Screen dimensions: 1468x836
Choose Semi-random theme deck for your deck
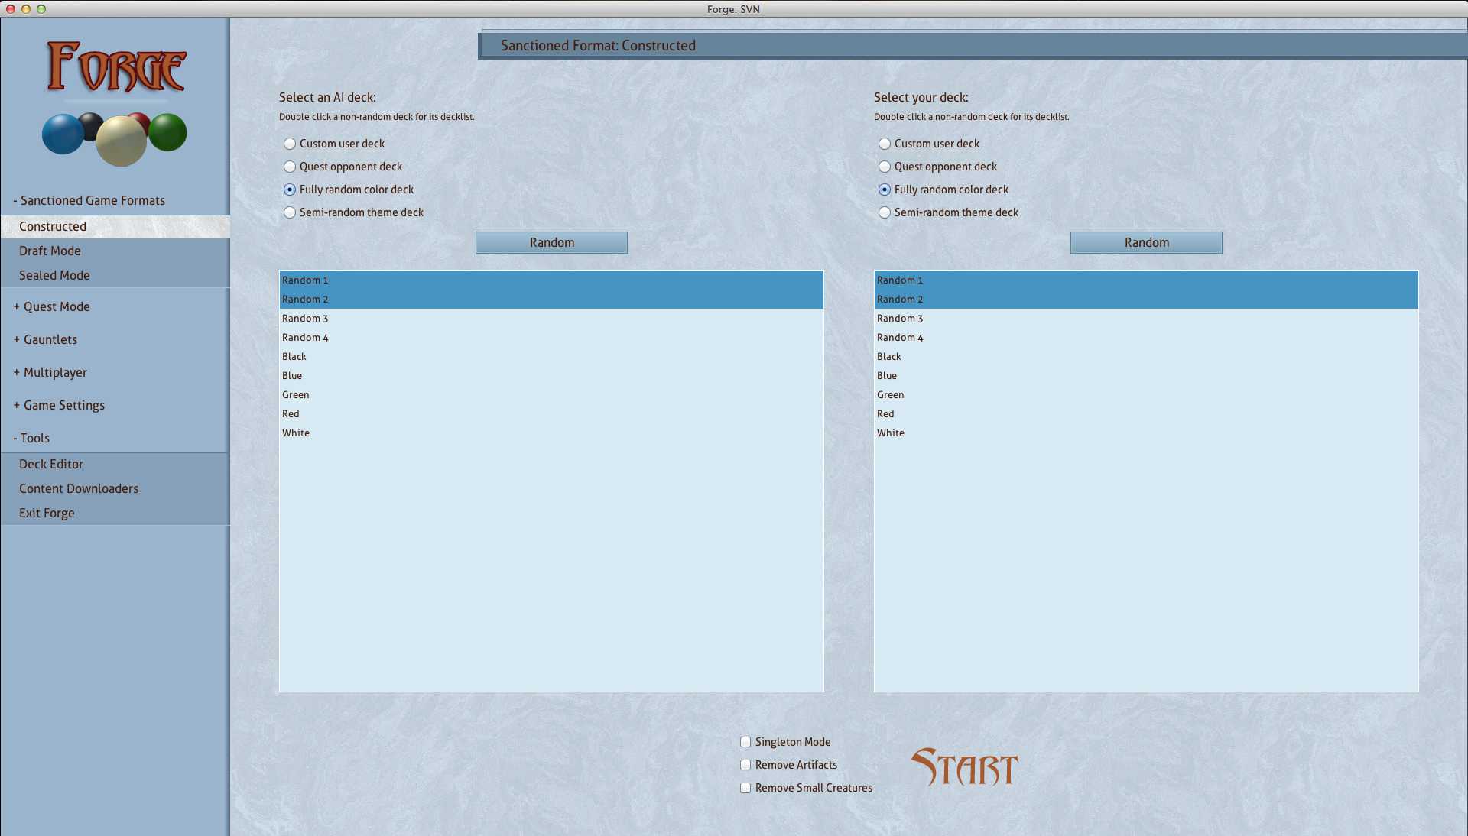885,212
